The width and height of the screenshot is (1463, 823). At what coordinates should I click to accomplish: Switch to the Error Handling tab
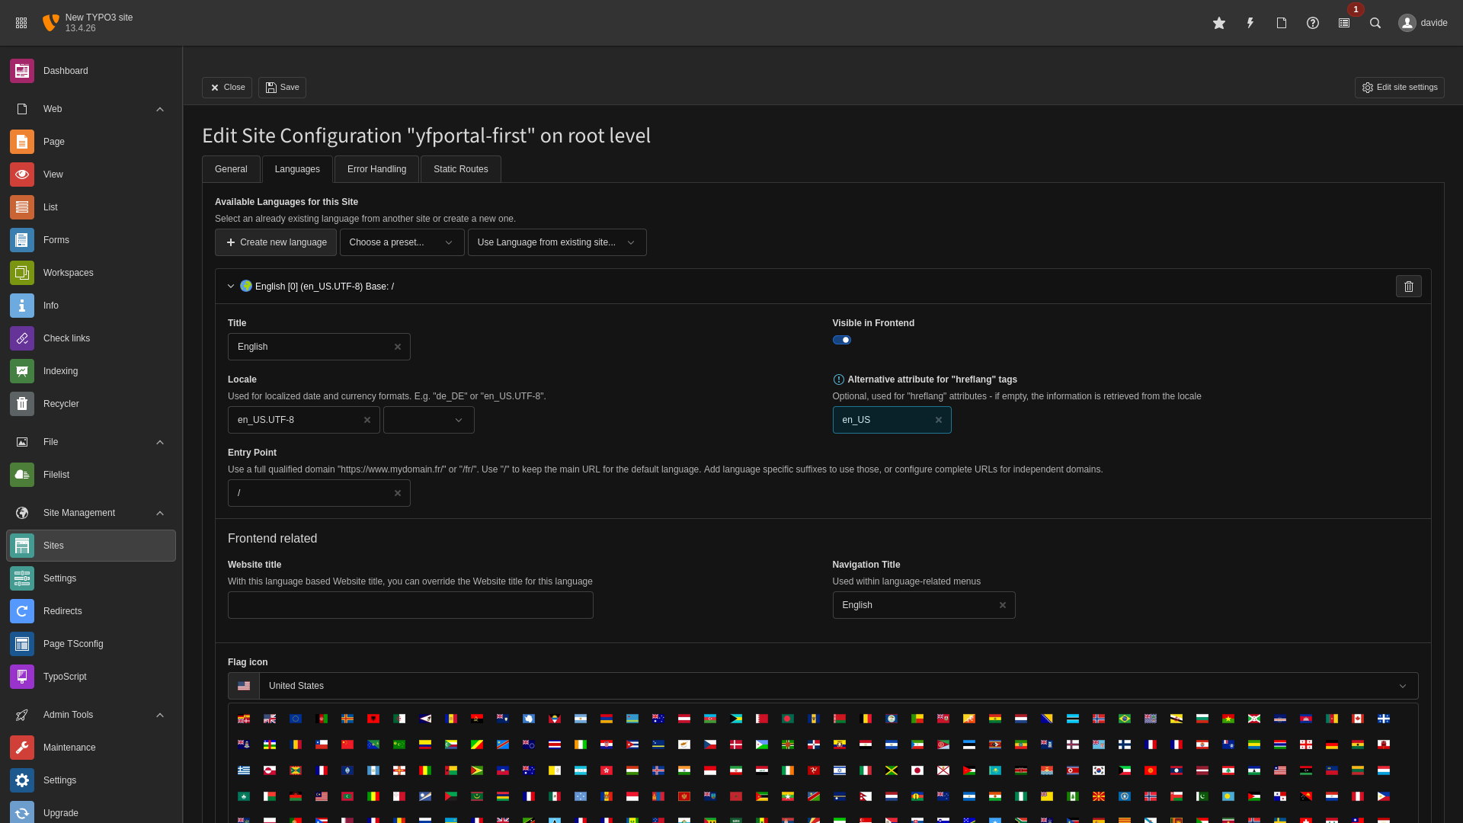[x=376, y=169]
